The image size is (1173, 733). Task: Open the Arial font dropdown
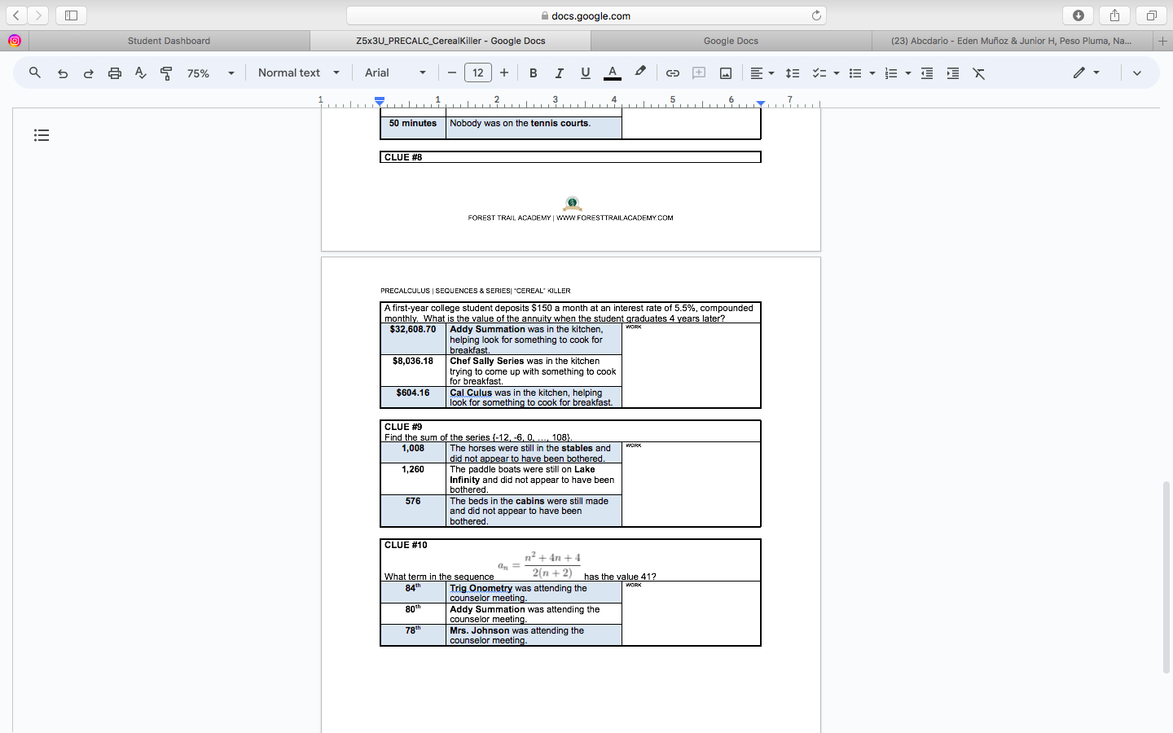[395, 73]
